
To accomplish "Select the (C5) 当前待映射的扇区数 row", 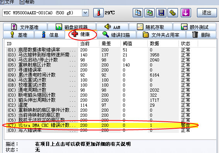I will tap(102, 115).
